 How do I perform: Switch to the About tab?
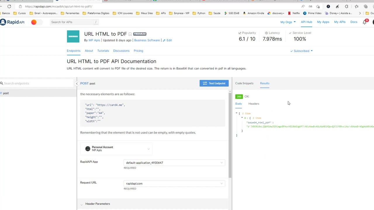click(x=89, y=51)
